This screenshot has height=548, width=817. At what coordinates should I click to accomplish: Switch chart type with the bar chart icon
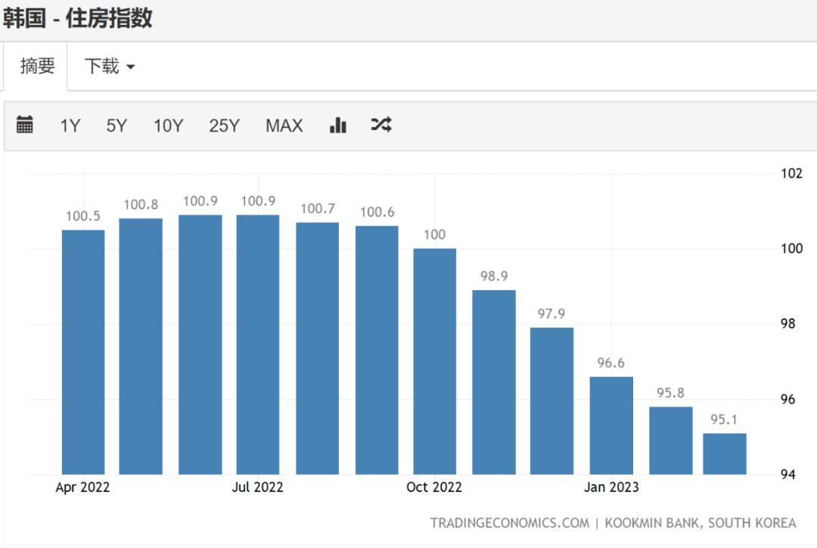click(337, 125)
